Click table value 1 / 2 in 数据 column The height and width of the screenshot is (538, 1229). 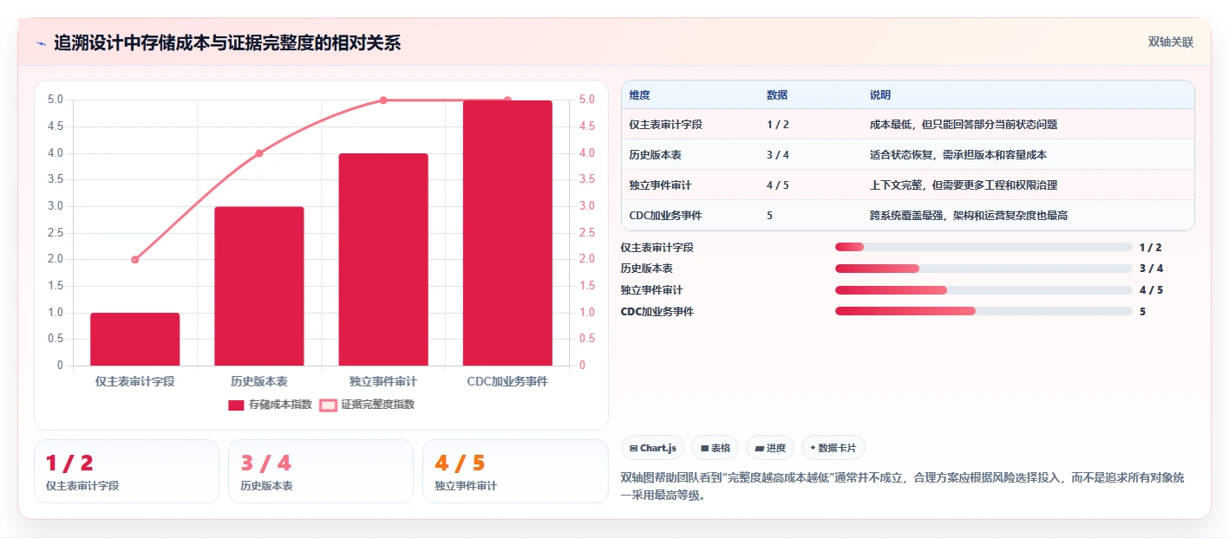click(x=778, y=125)
